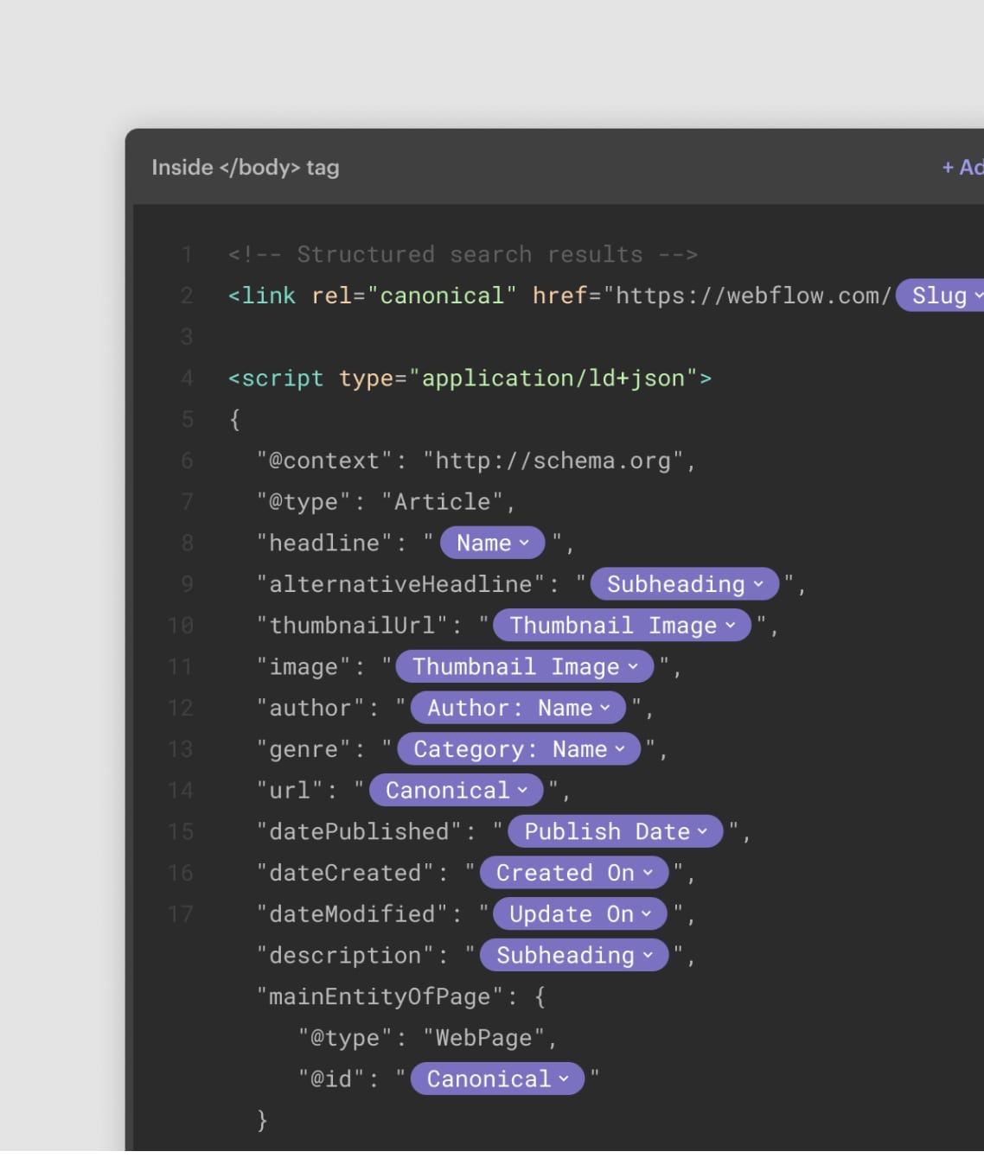Select the Thumbnail Image pill bound to image
Viewport: 984px width, 1158px height.
pos(523,666)
